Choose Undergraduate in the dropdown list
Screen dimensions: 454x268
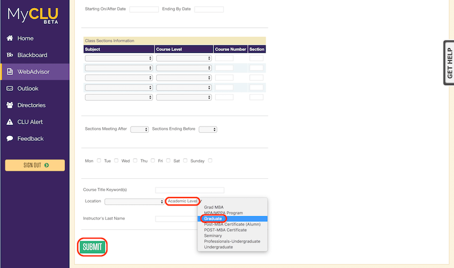218,247
